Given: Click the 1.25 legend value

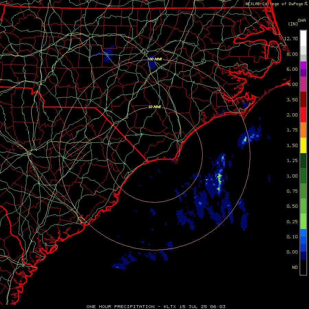Looking at the screenshot, I should click(292, 161).
